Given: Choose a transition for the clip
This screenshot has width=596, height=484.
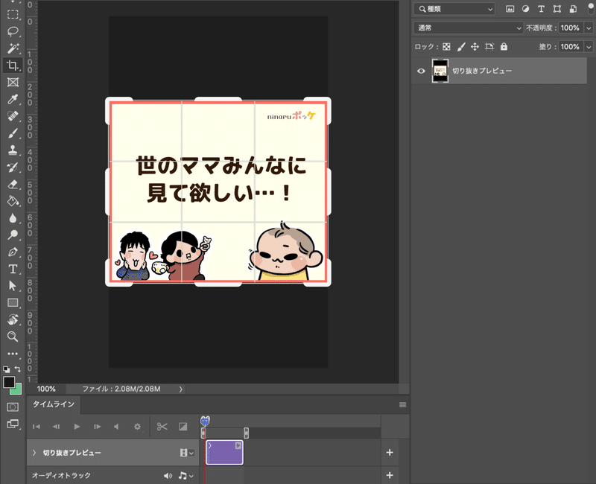Looking at the screenshot, I should [x=183, y=427].
